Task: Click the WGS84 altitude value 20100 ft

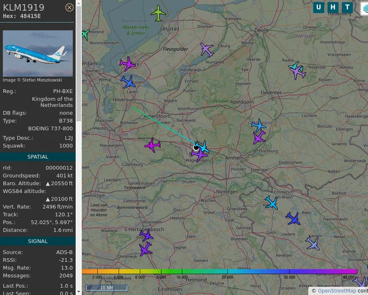Action: (60, 199)
